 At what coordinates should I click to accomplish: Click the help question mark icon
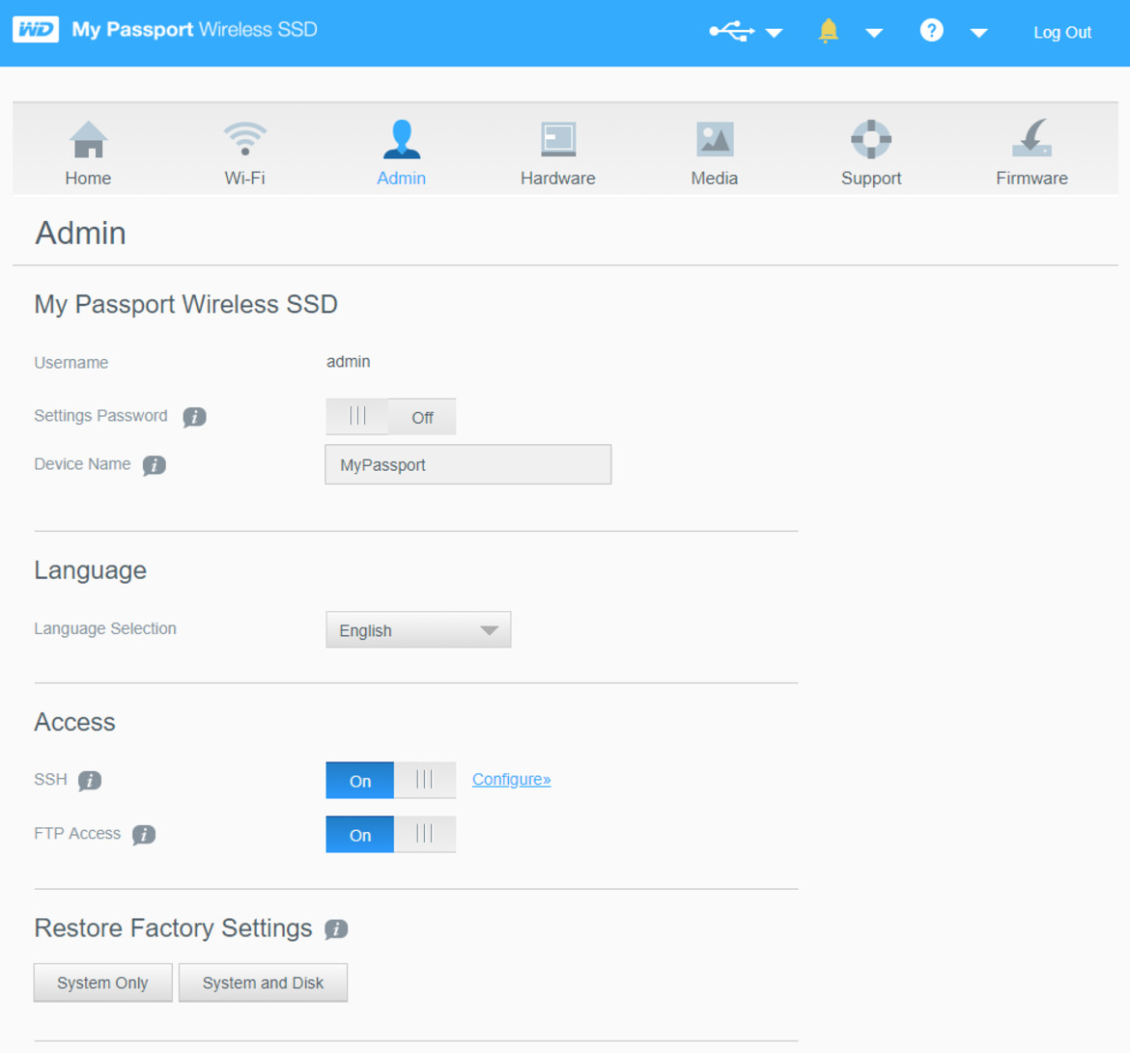[931, 30]
